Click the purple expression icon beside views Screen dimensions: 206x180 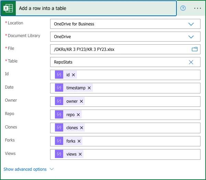(59, 154)
